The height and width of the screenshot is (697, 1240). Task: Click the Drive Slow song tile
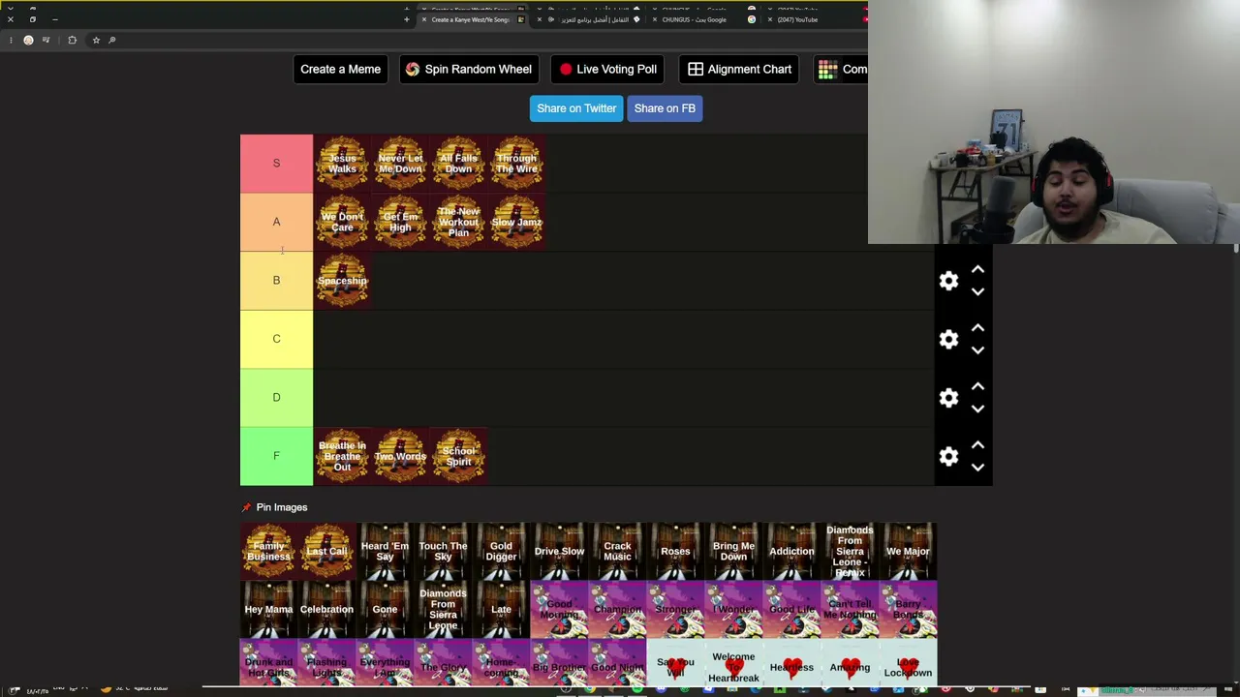coord(559,551)
